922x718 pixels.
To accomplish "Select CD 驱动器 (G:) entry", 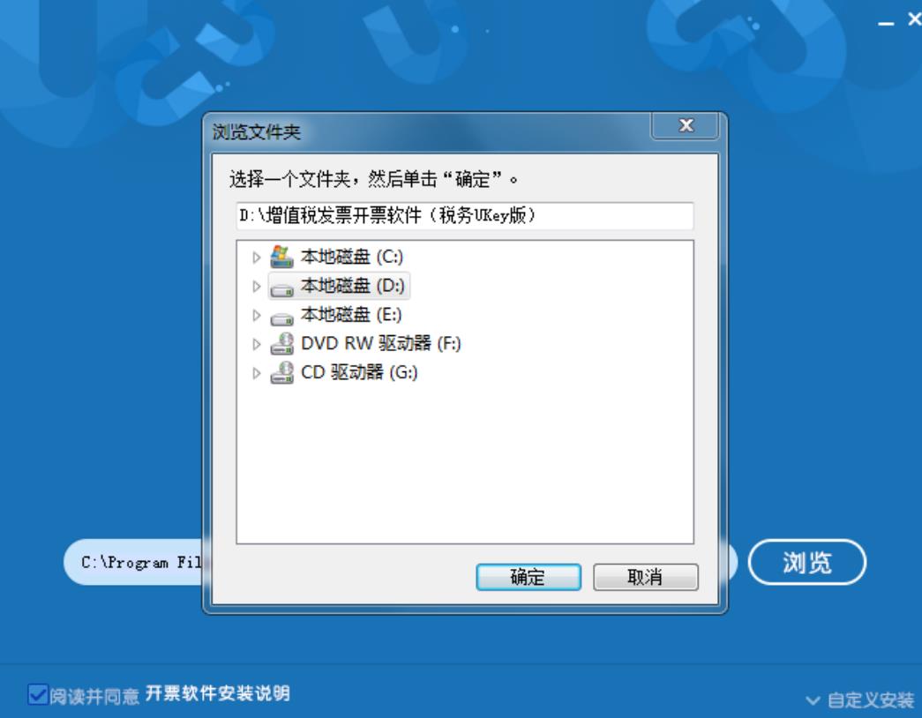I will 359,372.
